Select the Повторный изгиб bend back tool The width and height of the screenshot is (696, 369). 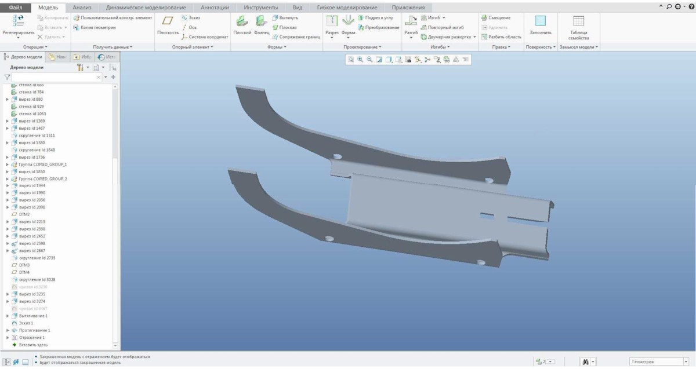point(442,27)
